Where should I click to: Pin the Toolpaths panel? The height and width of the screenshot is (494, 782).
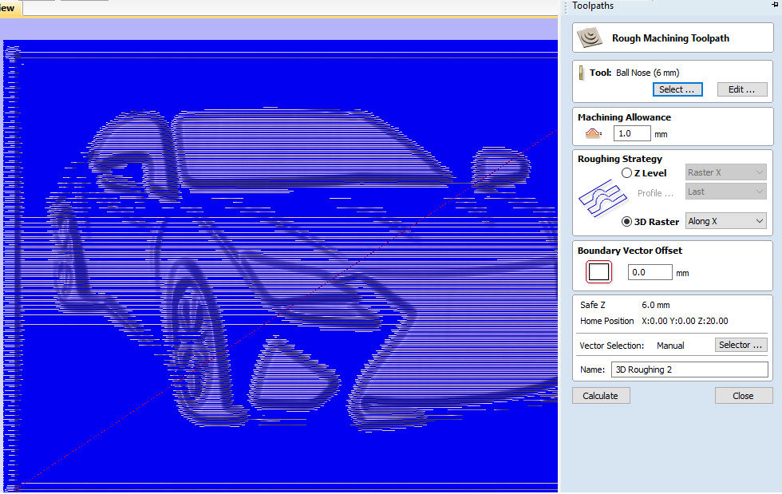(775, 5)
